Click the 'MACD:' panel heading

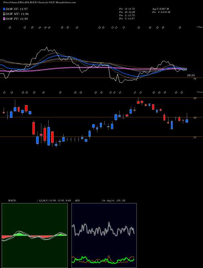click(12, 201)
